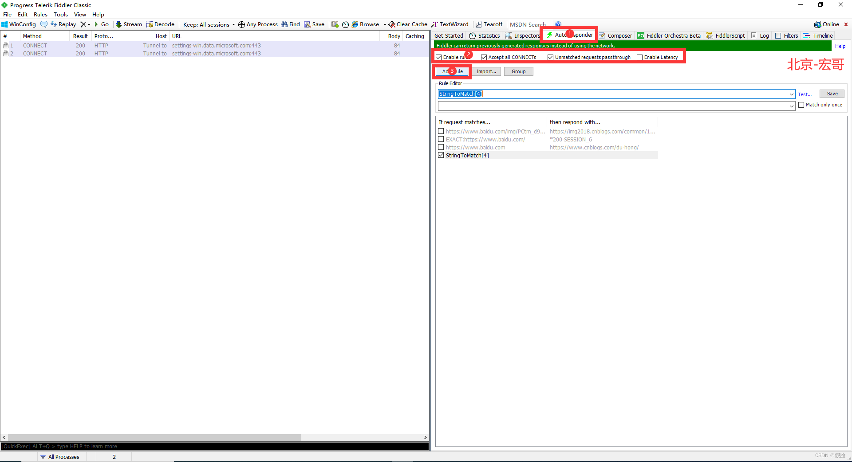The image size is (852, 462).
Task: Toggle Stream mode in toolbar
Action: coord(129,24)
